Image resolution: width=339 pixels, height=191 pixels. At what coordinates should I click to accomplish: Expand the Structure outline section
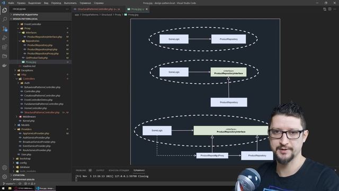click(x=40, y=175)
